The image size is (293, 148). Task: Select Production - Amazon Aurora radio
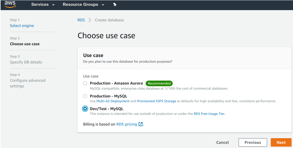pos(85,83)
